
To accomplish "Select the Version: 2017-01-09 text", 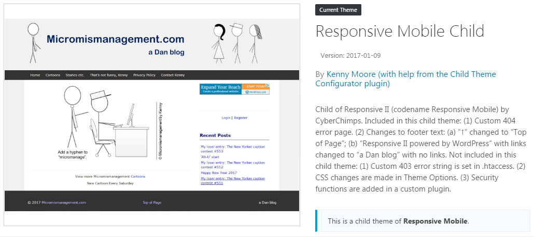I will (x=350, y=56).
